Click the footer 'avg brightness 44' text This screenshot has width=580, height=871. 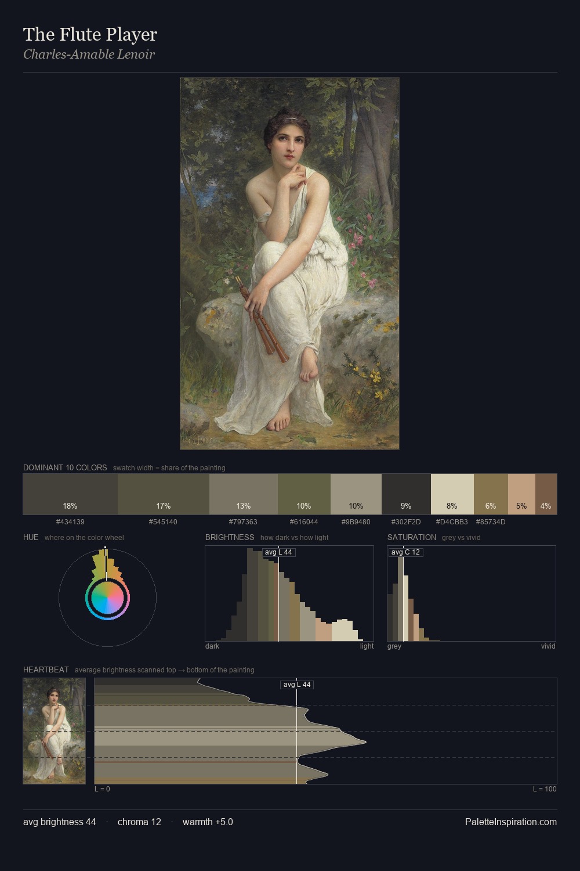tap(60, 822)
